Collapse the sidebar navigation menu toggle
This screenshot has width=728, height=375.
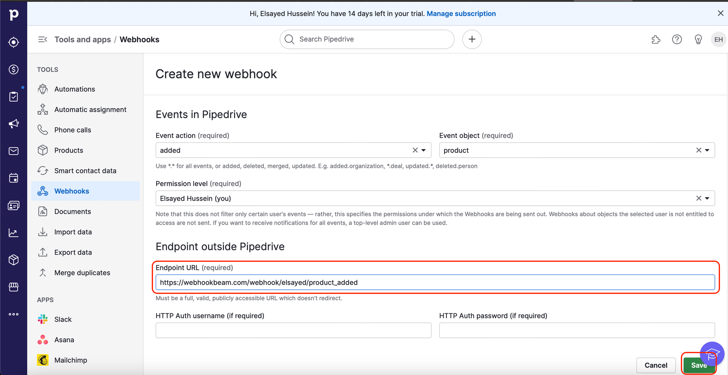tap(43, 39)
